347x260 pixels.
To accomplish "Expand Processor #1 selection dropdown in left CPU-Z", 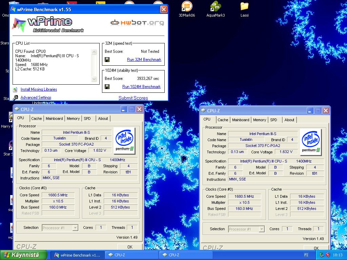I will click(76, 227).
